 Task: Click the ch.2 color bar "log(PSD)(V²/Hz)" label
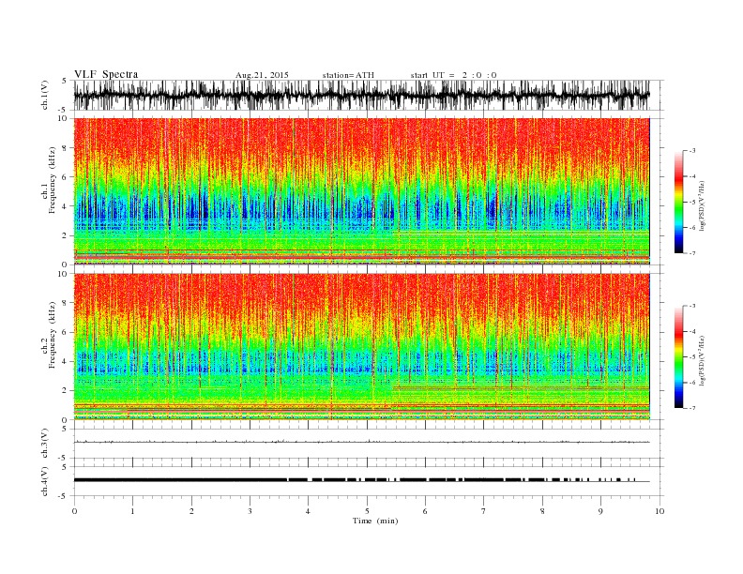click(703, 361)
